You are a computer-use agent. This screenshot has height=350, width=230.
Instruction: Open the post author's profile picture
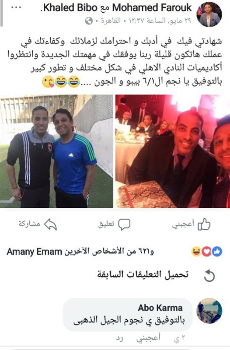(x=209, y=14)
